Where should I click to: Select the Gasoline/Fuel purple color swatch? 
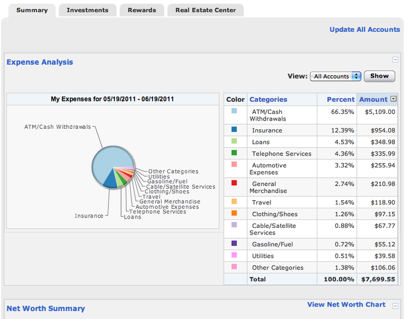click(x=234, y=244)
